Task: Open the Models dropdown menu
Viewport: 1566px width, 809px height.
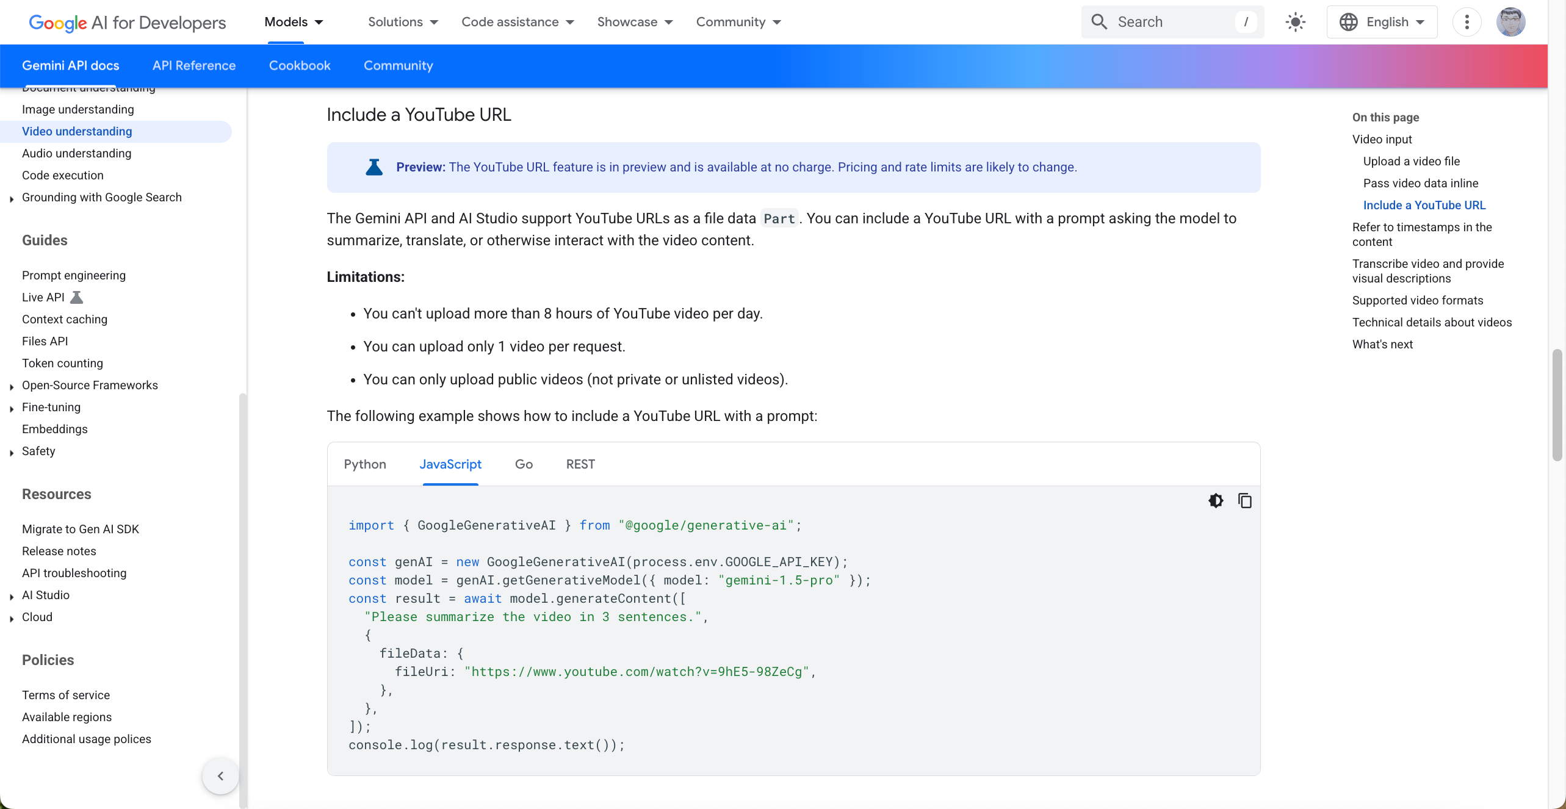Action: coord(294,21)
